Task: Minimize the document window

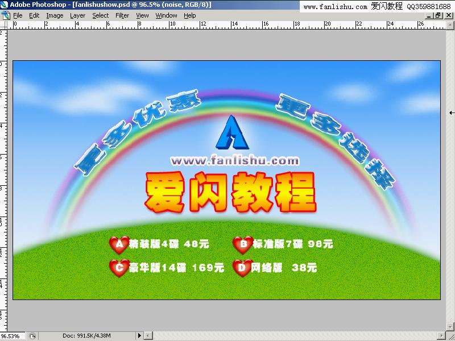Action: click(429, 16)
